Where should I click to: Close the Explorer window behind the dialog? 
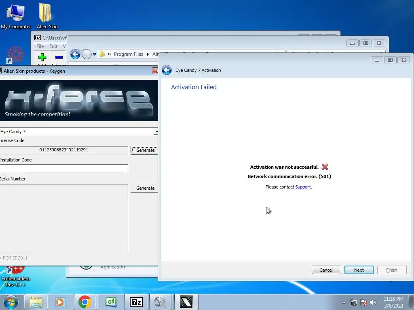379,43
